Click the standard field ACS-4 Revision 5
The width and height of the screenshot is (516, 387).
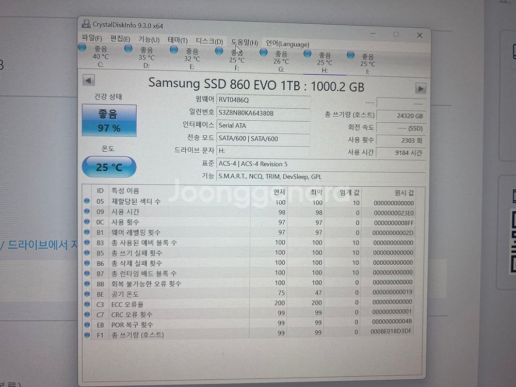point(321,164)
